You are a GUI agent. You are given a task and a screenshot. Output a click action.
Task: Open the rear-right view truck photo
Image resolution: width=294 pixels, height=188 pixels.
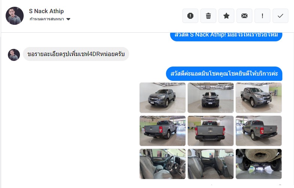pyautogui.click(x=259, y=131)
